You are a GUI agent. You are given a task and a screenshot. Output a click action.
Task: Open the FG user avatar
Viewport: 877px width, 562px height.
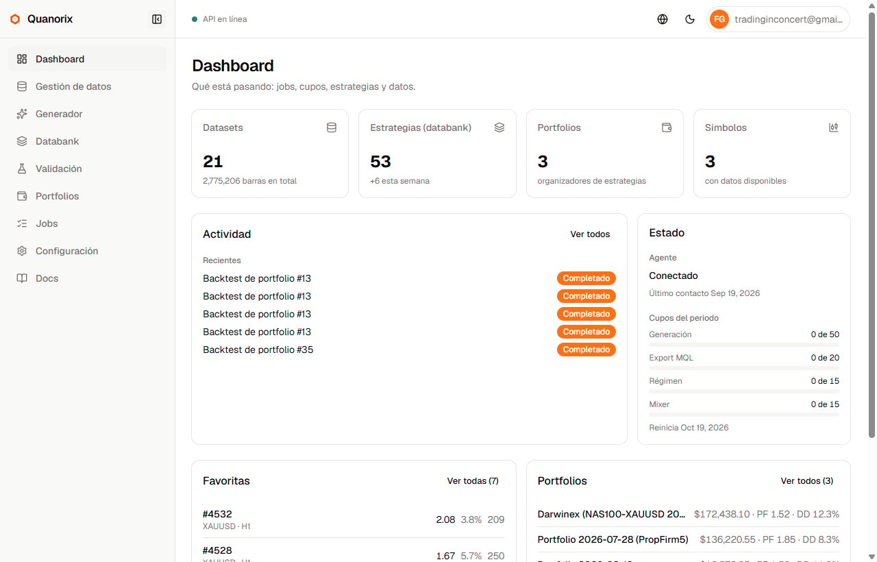coord(719,19)
